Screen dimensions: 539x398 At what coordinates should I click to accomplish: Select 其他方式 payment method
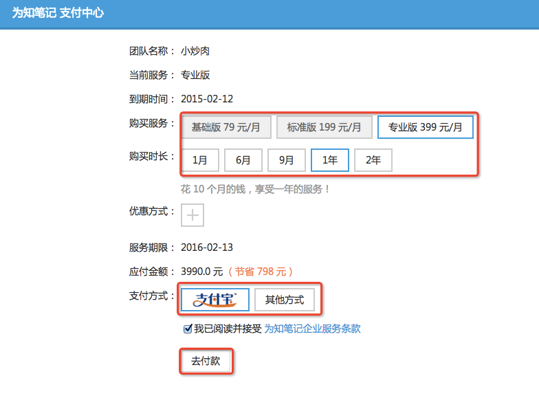285,300
